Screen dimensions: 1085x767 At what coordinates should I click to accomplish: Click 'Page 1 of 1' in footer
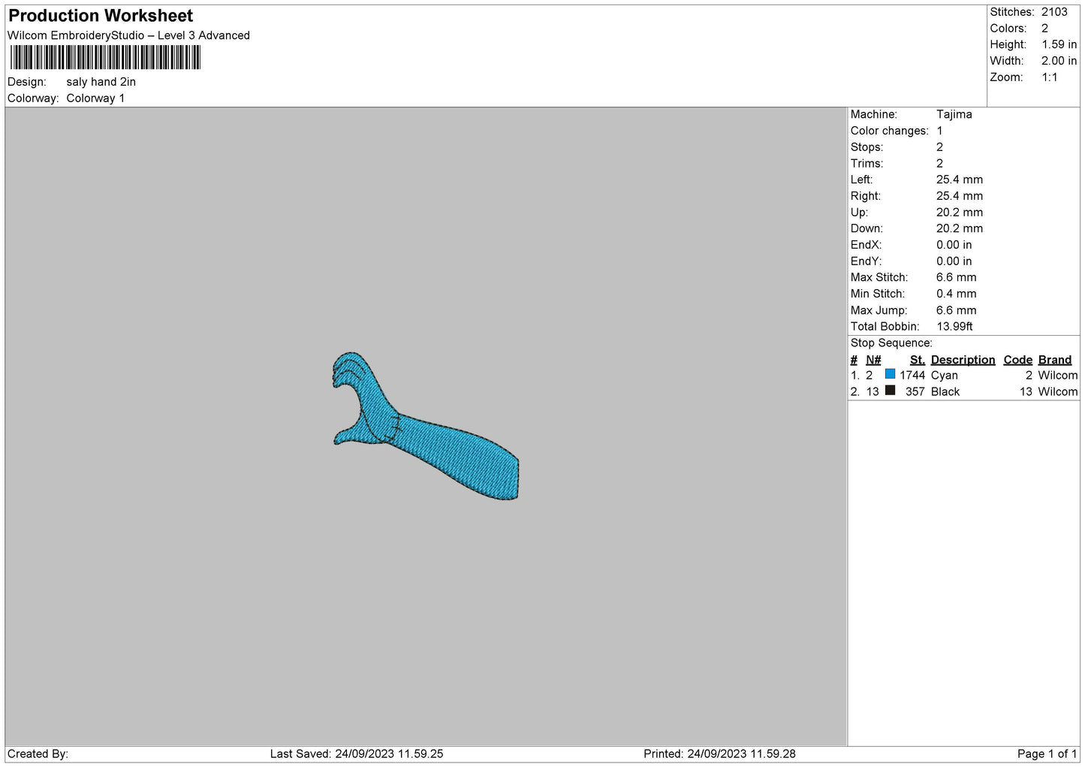tap(1047, 754)
